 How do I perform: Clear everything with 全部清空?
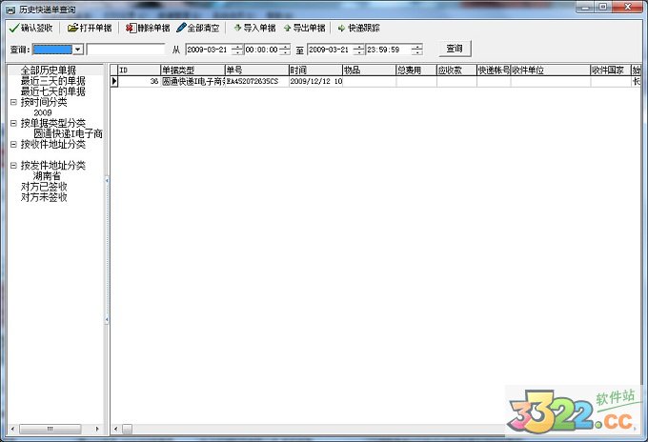[198, 28]
